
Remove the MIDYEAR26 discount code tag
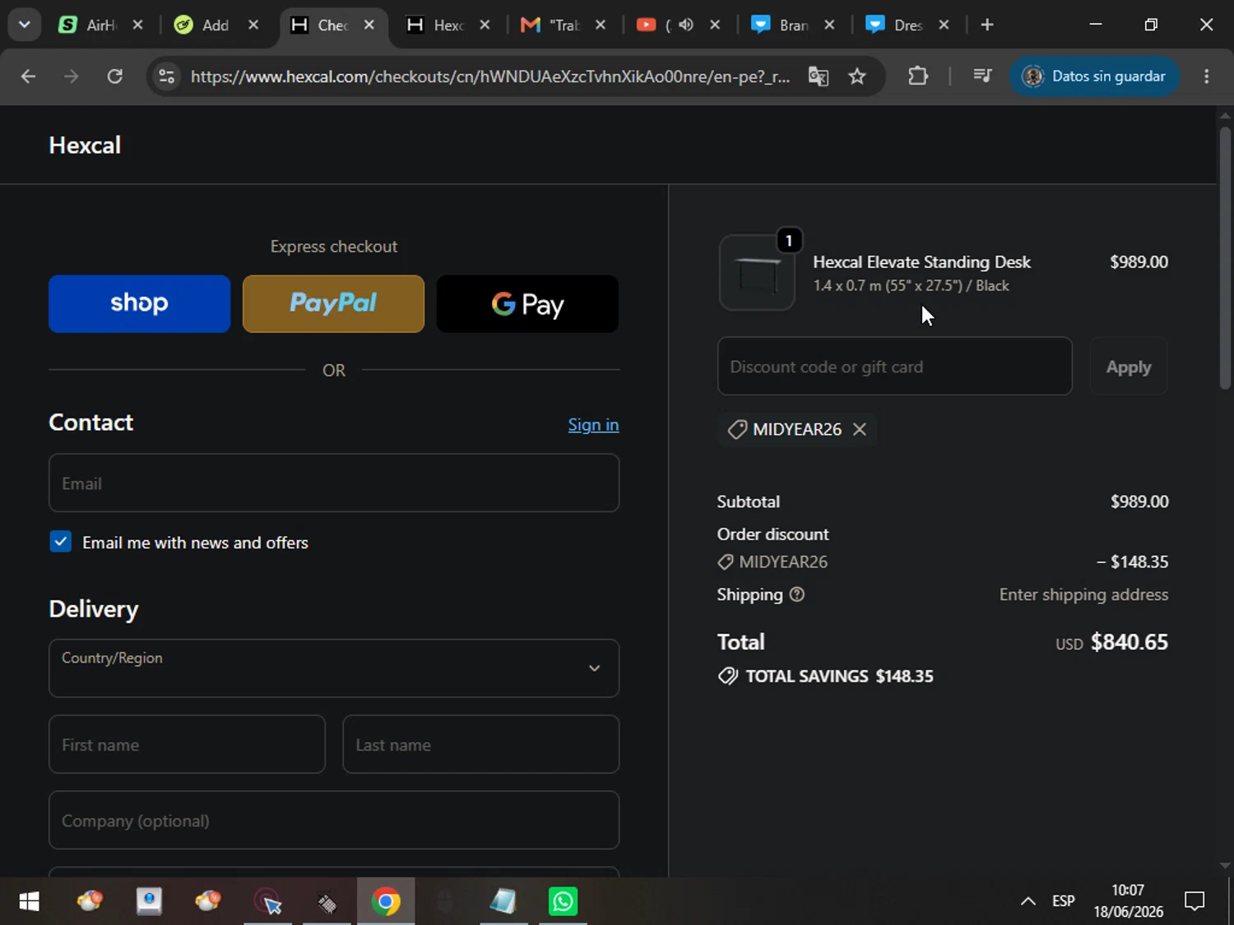[x=860, y=429]
